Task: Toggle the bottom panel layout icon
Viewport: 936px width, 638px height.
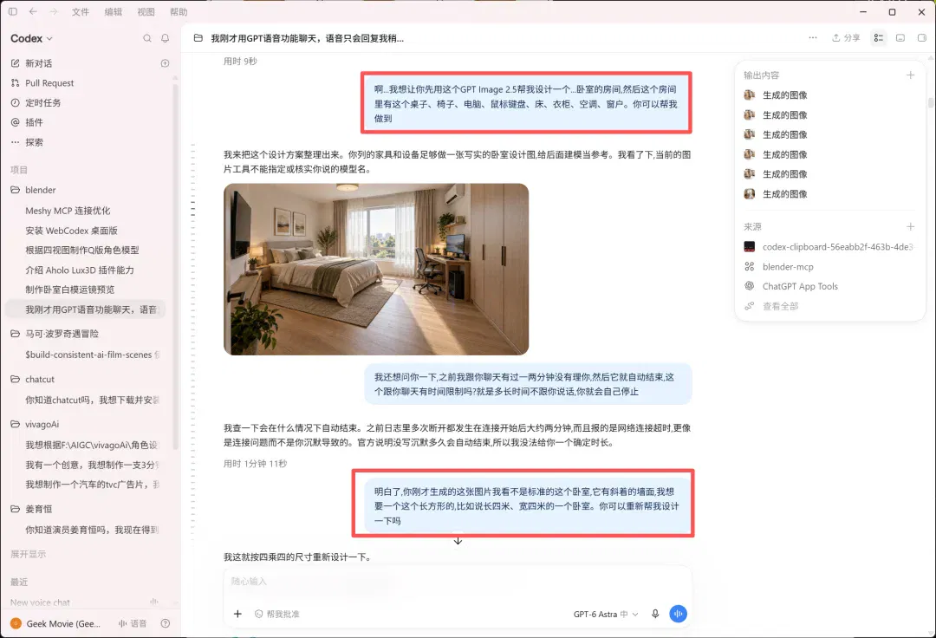Action: [900, 37]
